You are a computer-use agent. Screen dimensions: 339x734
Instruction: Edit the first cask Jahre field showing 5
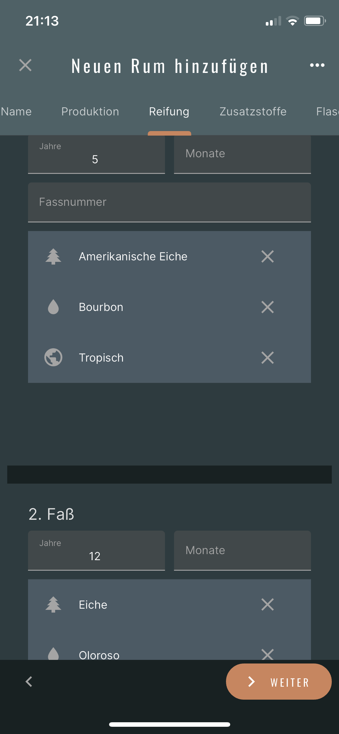tap(96, 155)
